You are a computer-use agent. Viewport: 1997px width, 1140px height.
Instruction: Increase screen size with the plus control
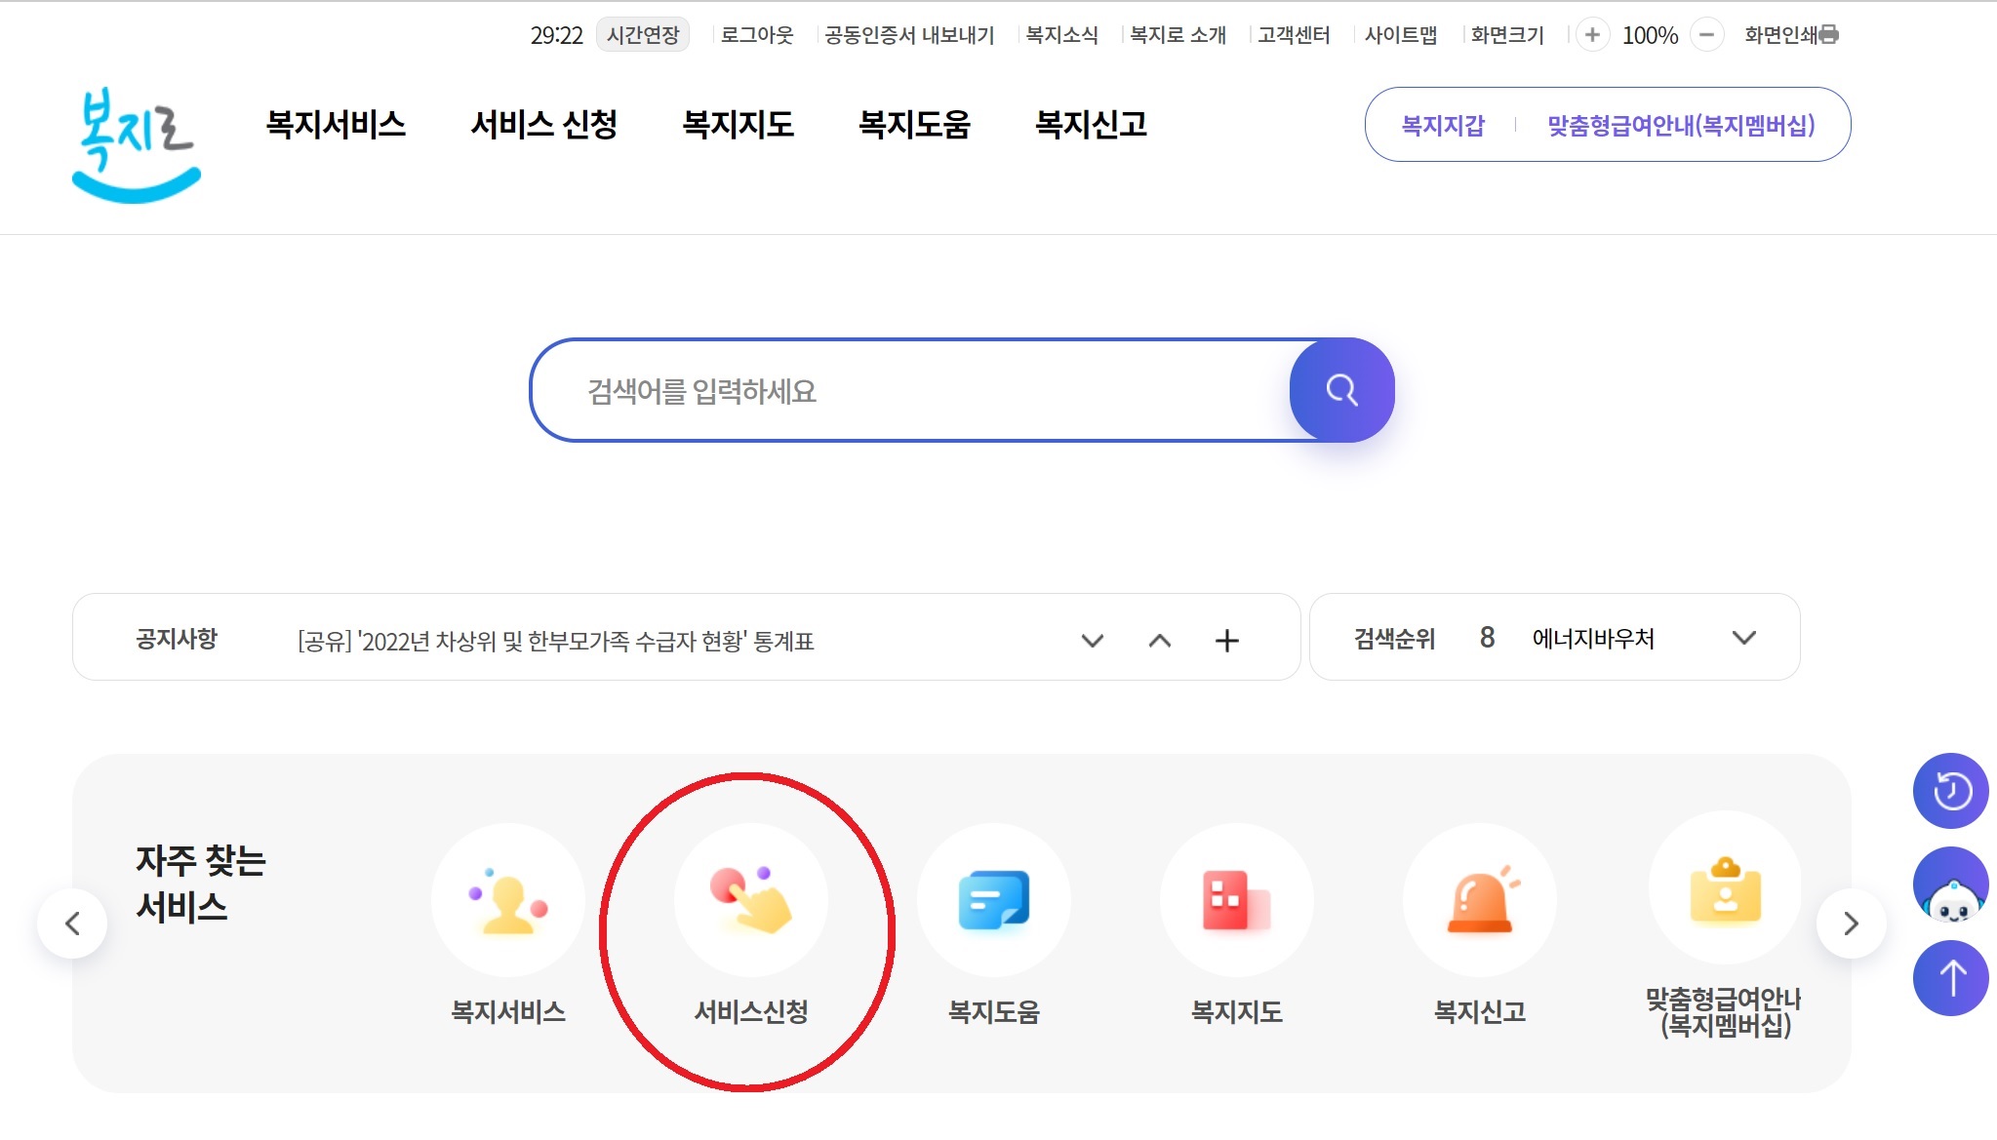point(1594,34)
